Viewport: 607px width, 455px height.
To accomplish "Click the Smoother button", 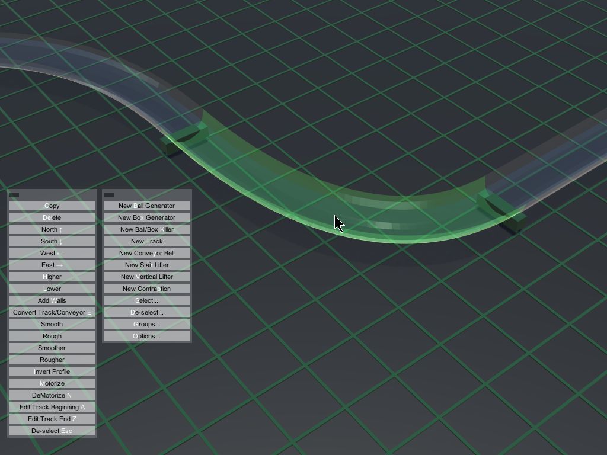I will tap(52, 348).
